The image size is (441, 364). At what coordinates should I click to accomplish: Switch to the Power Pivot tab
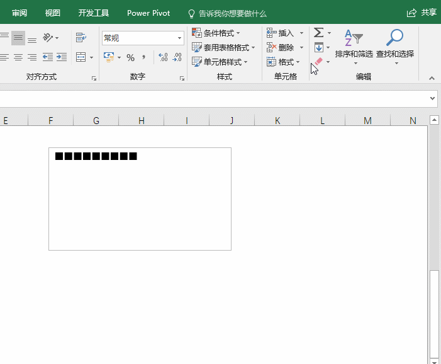148,13
